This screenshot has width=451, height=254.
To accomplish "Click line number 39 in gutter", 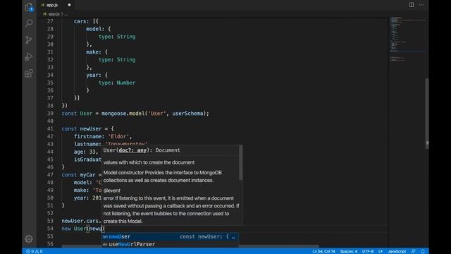I will 50,114.
